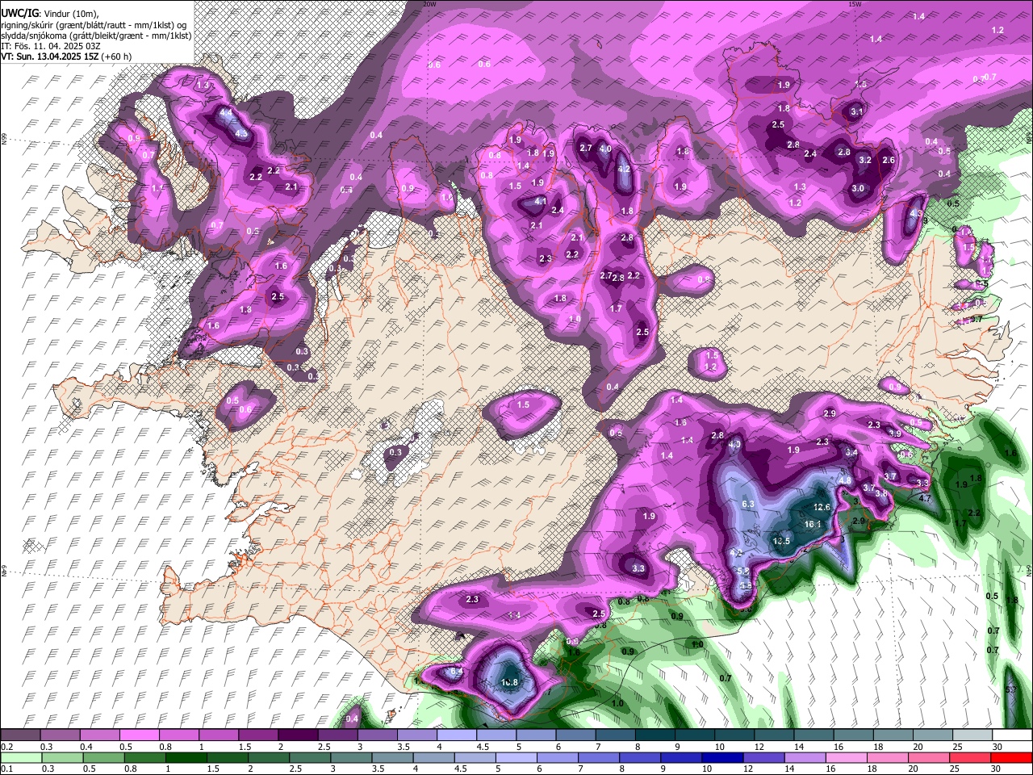The width and height of the screenshot is (1033, 775).
Task: Click the 'VT: Sun. 13.04.2025 15Z' valid time
Action: (x=49, y=57)
